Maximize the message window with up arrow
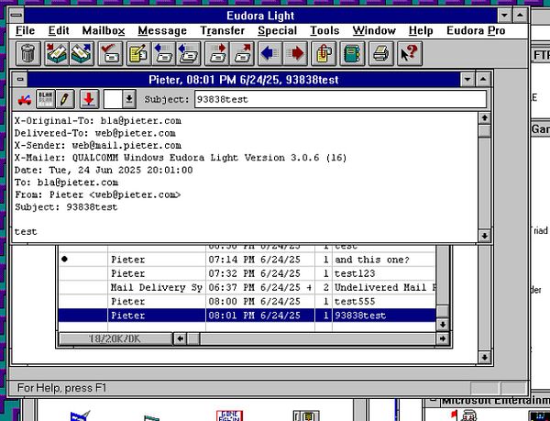550x421 pixels. tap(483, 80)
